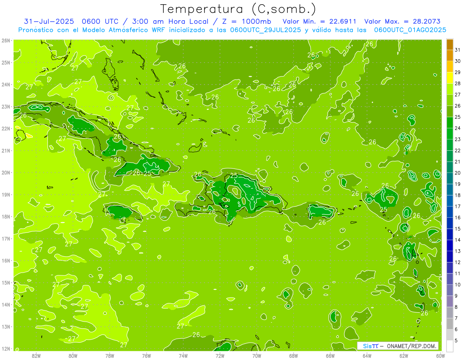Click the 21N latitude axis label
Image resolution: width=468 pixels, height=361 pixels.
[5, 150]
